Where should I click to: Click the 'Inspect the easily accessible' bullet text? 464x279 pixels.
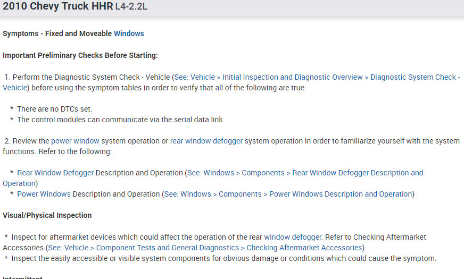click(x=223, y=259)
